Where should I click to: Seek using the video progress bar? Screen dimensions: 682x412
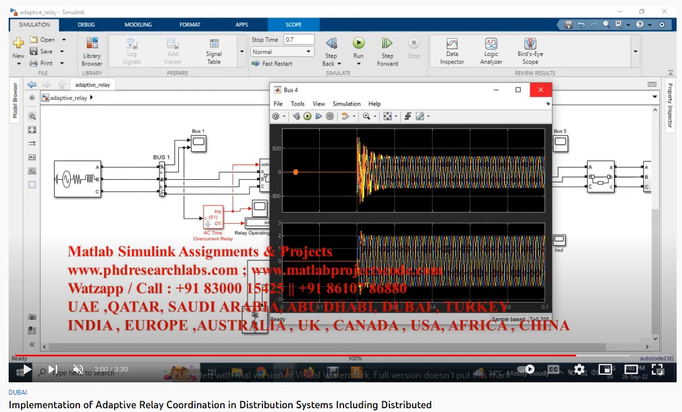pos(324,356)
